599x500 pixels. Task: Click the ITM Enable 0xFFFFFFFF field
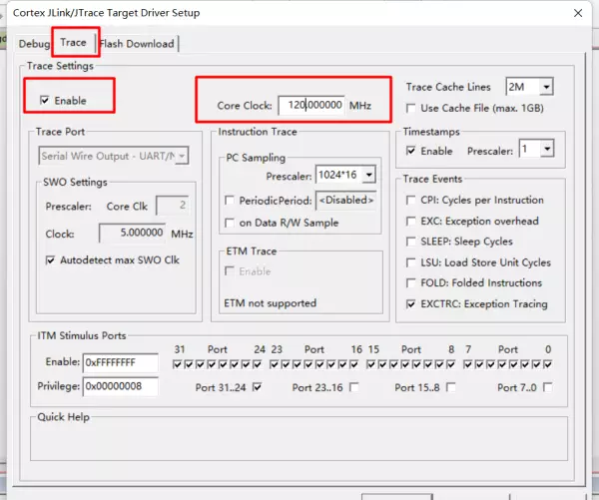tap(121, 362)
